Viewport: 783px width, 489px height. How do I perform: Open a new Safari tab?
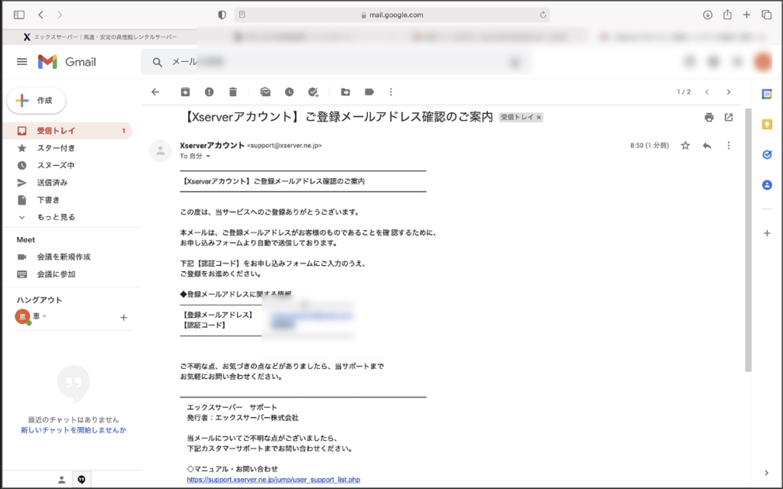coord(746,15)
